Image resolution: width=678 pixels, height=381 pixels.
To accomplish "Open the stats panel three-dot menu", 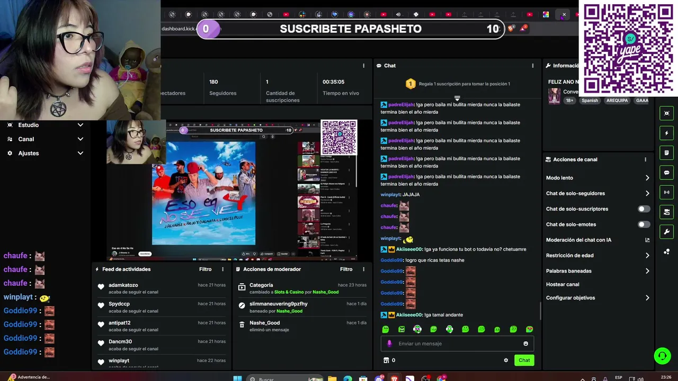I will coord(363,66).
